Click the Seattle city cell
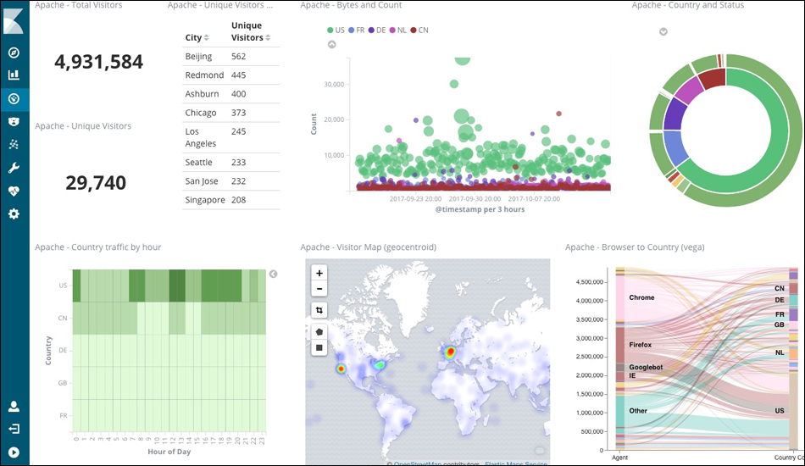The width and height of the screenshot is (805, 466). point(198,162)
